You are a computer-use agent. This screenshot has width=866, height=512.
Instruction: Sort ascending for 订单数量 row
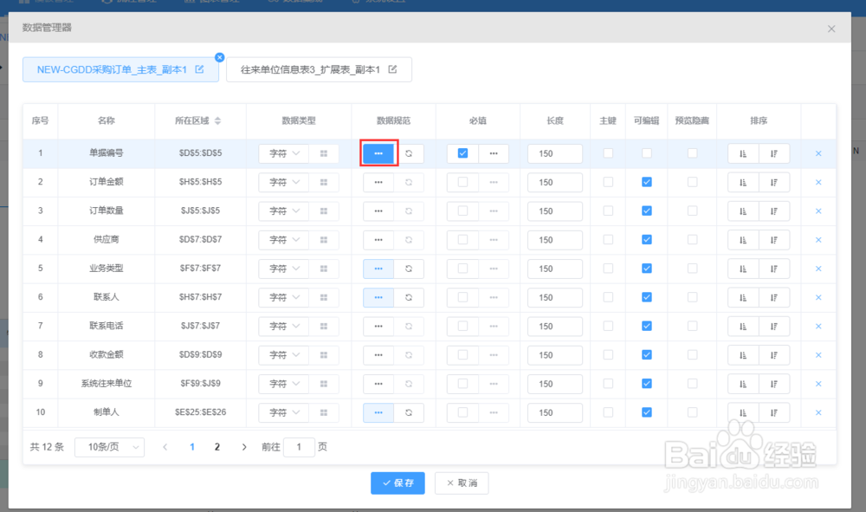click(743, 211)
